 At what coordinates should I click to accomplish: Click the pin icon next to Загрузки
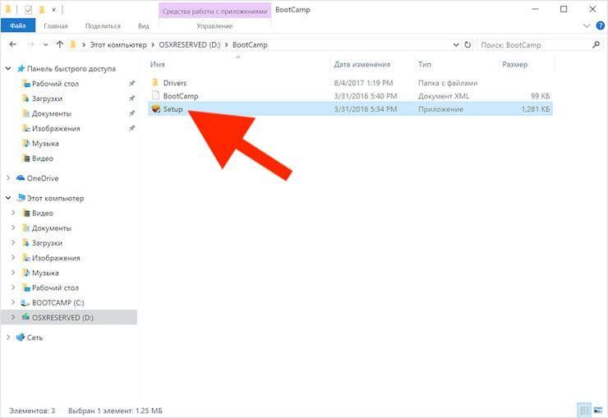point(131,99)
